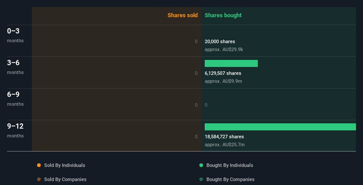Screen dimensions: 363x185
Task: Click the 3–6 months row label
Action: click(x=15, y=67)
